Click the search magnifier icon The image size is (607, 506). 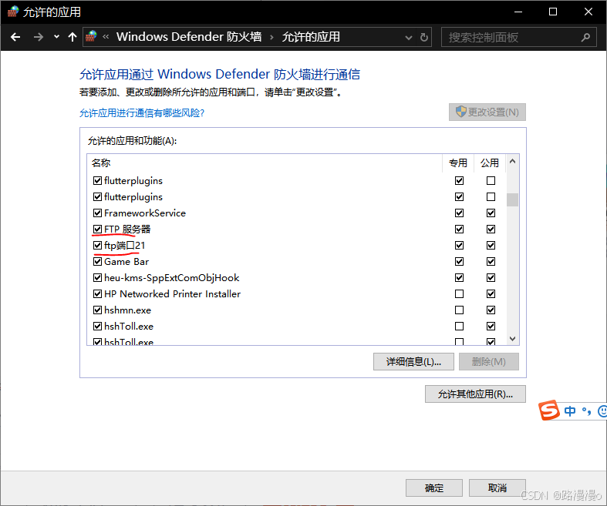coord(585,37)
